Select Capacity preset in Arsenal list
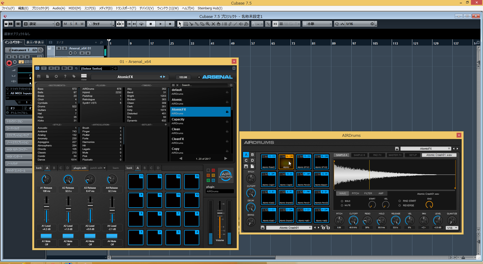This screenshot has height=264, width=483. 200,121
